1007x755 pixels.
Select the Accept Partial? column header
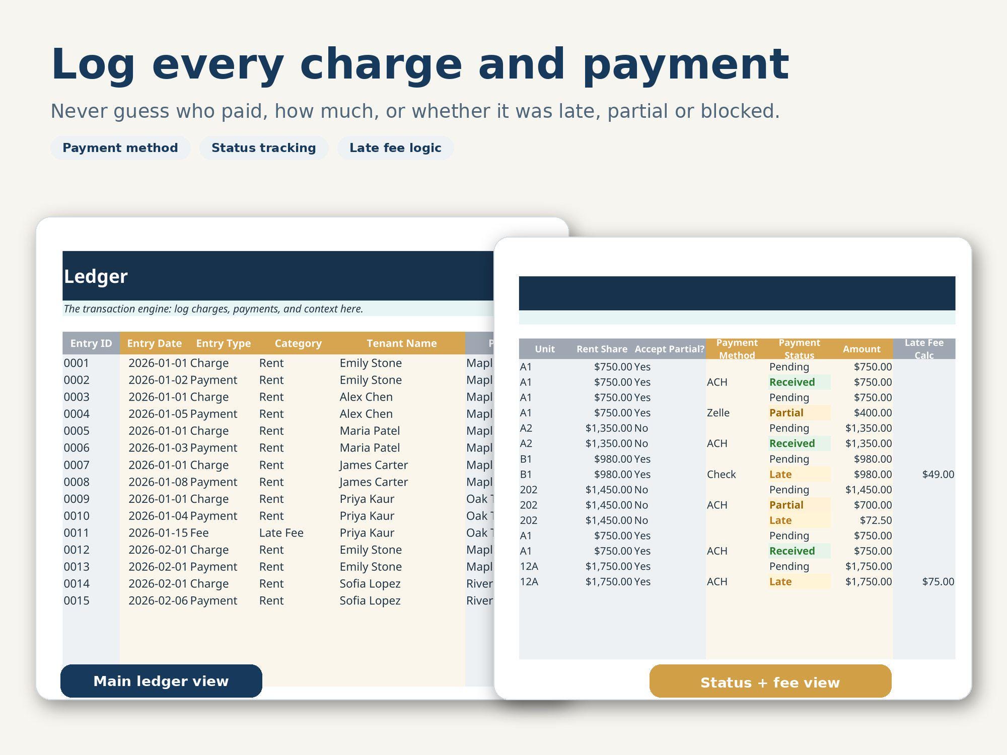670,349
